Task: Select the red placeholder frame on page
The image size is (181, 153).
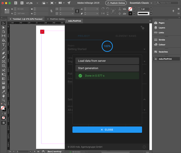Action: click(x=42, y=32)
